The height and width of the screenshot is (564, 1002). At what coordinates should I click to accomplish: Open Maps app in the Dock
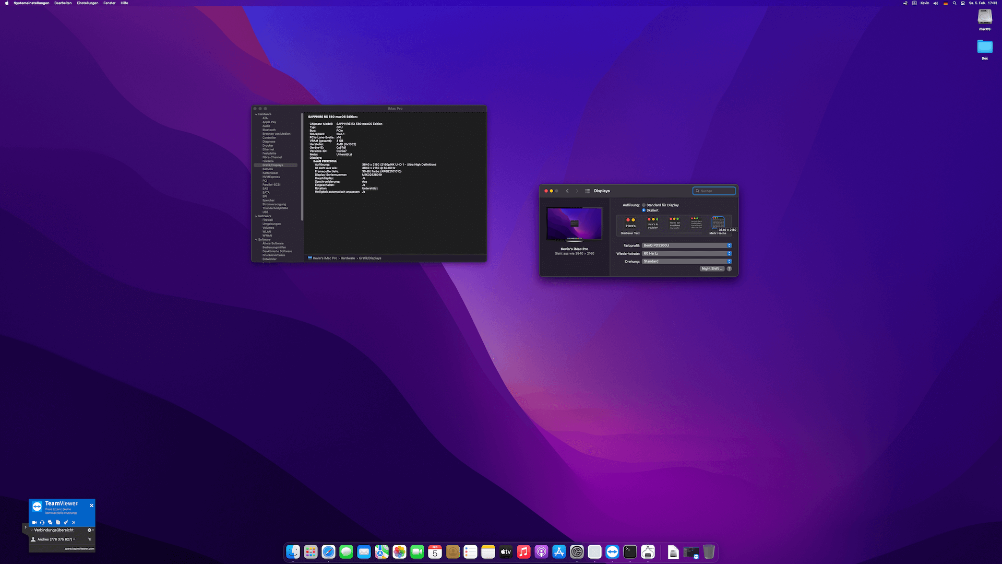382,551
